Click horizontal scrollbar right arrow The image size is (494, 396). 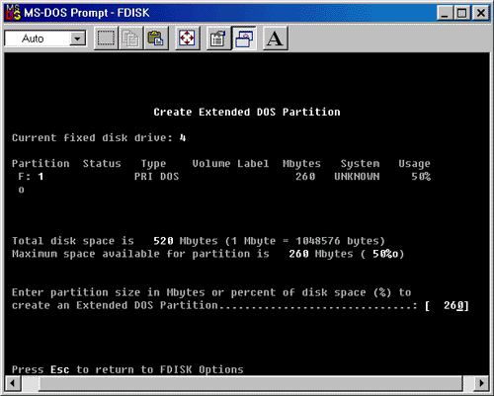click(481, 383)
